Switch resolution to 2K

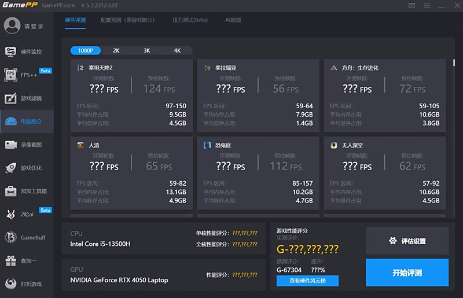click(116, 50)
